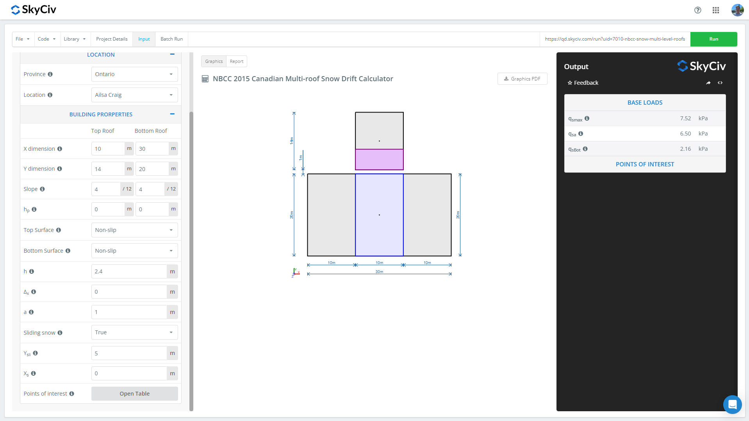
Task: Open the Sliding snow dropdown
Action: 134,332
